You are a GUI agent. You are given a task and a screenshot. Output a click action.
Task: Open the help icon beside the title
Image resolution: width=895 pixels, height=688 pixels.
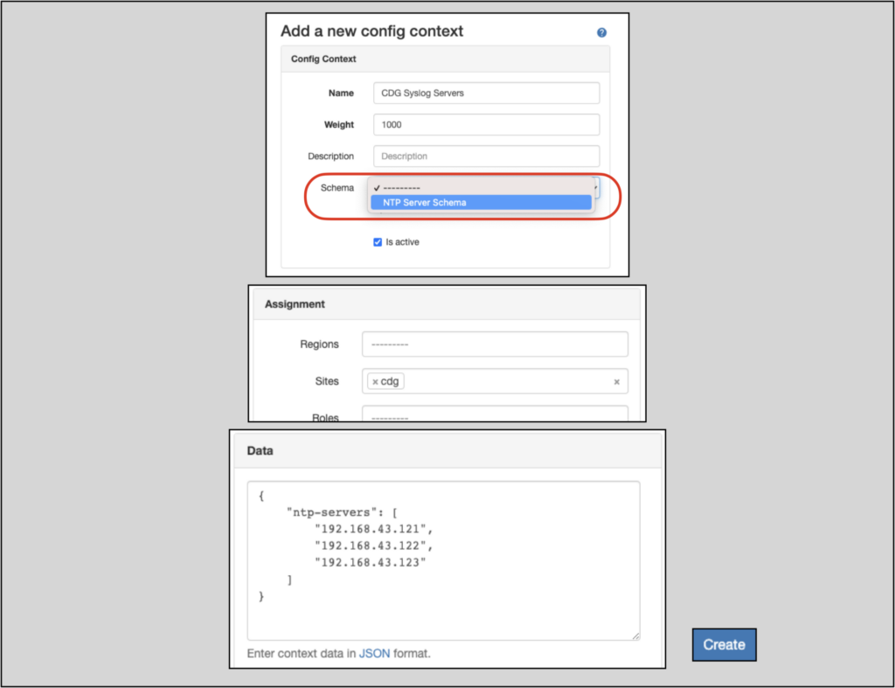tap(601, 32)
